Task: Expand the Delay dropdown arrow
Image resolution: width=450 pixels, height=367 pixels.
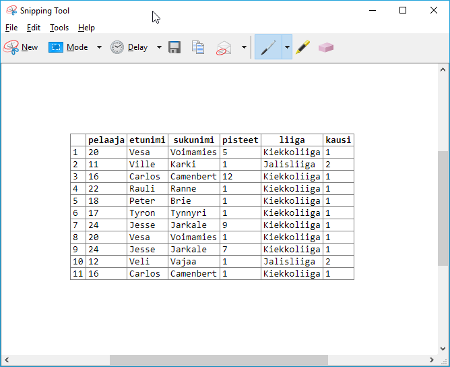Action: pos(159,47)
